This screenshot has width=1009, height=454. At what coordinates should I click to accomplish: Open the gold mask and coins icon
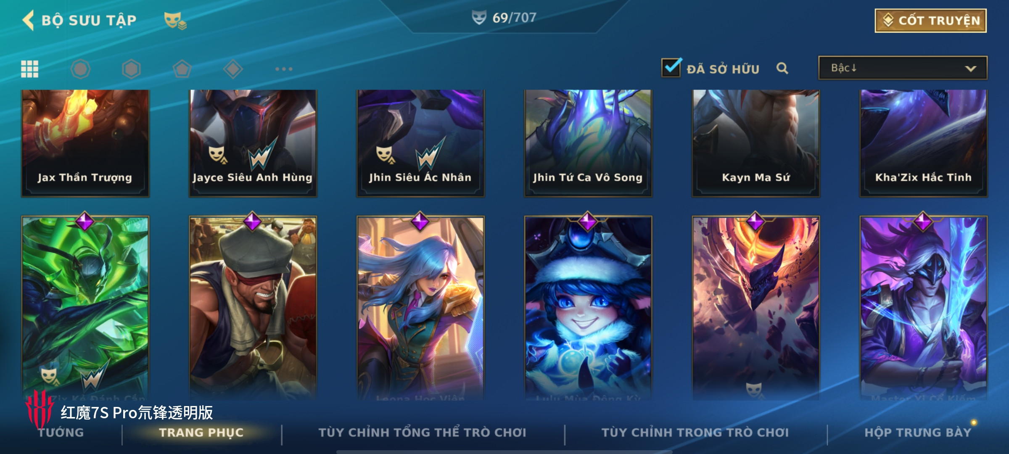pyautogui.click(x=175, y=21)
